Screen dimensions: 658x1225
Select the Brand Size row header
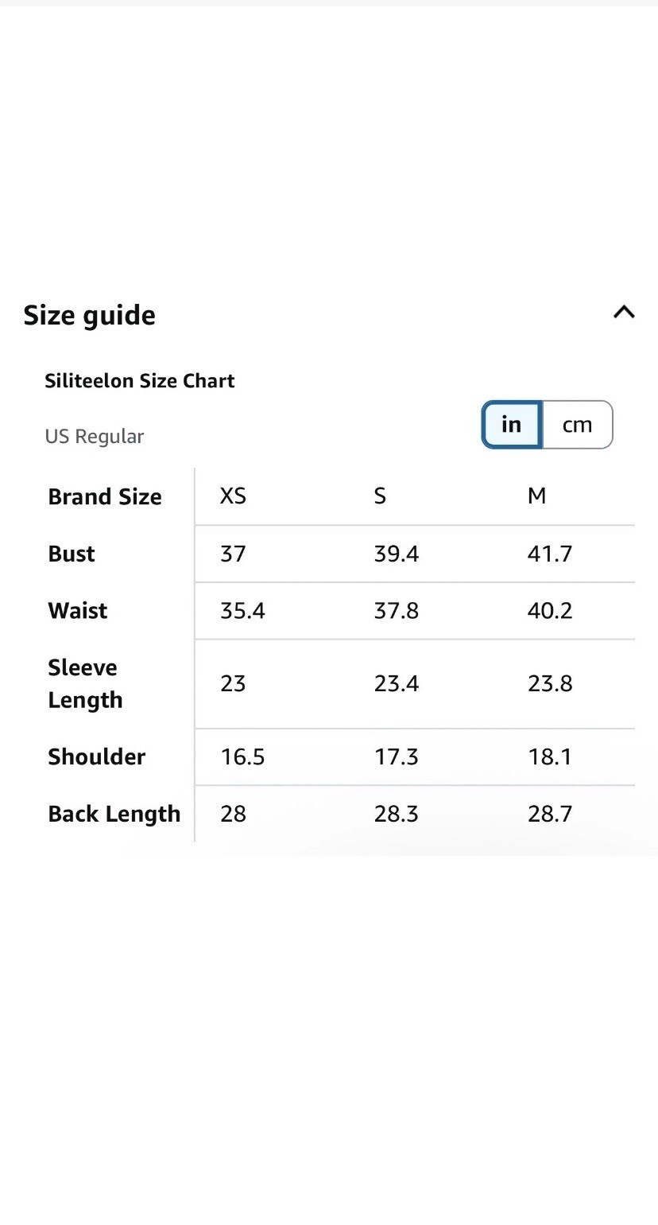click(x=105, y=496)
